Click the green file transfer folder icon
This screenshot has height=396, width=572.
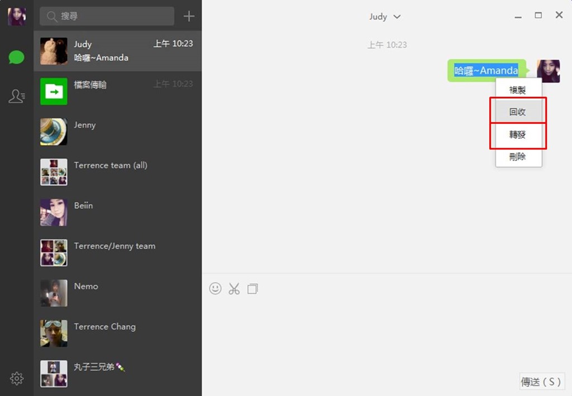(54, 91)
